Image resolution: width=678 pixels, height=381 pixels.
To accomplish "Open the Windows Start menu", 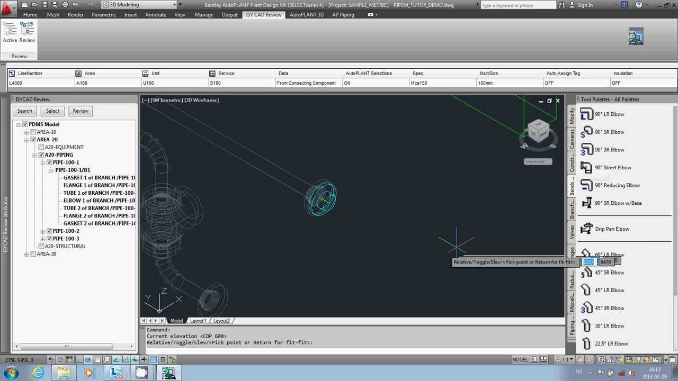I will [x=11, y=373].
